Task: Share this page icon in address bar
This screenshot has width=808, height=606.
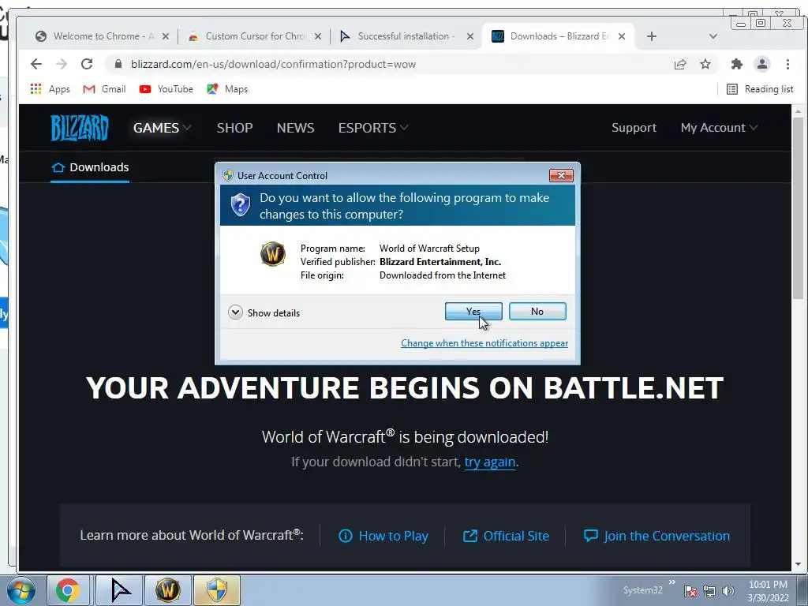Action: pyautogui.click(x=680, y=65)
